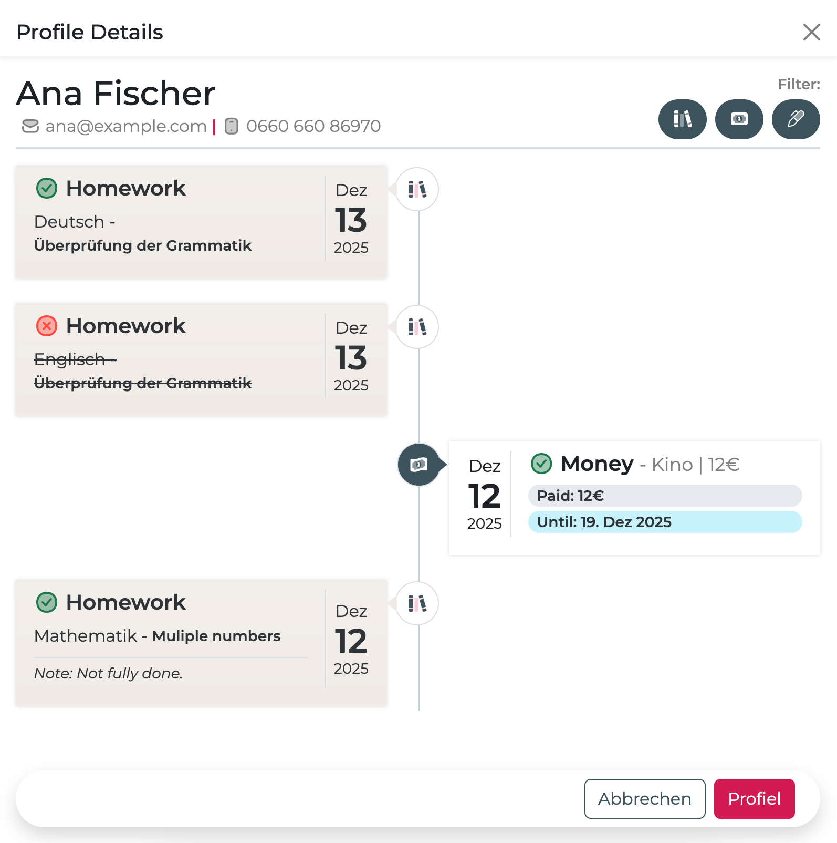
Task: Click the Until: 19. Dez 2025 badge
Action: coord(665,522)
